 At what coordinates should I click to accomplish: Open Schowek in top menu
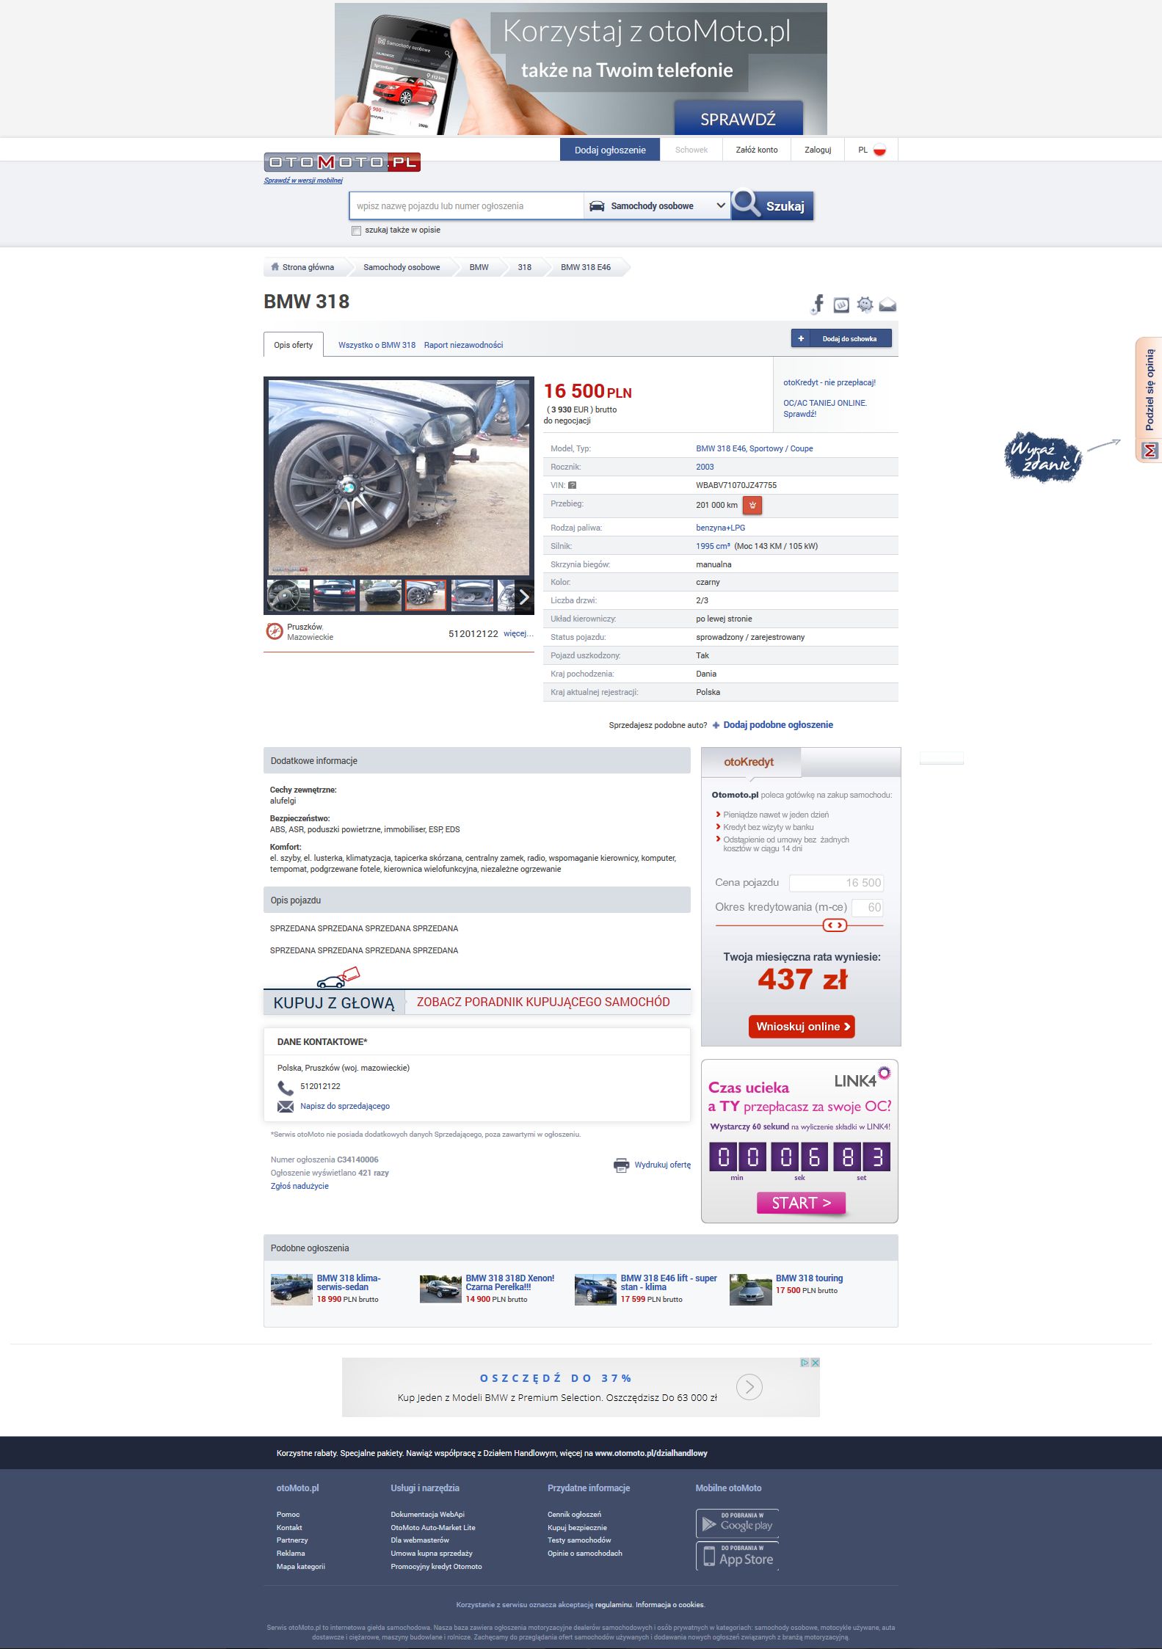(691, 150)
